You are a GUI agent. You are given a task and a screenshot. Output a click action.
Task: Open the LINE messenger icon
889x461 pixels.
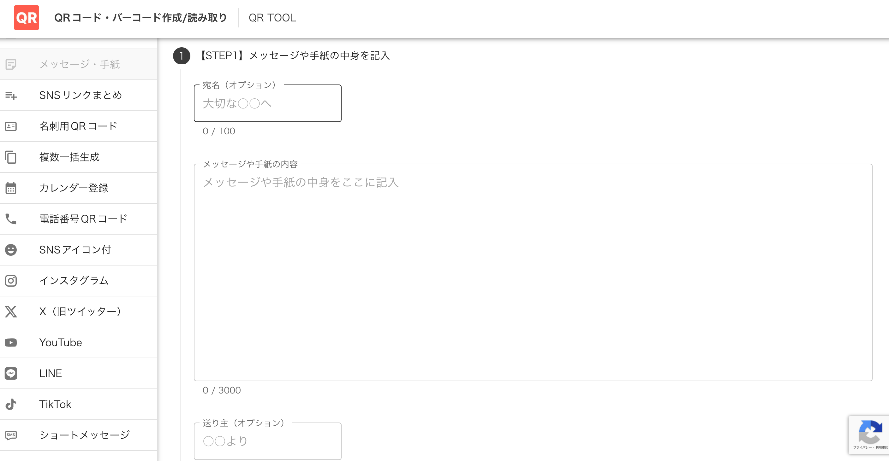(x=11, y=373)
